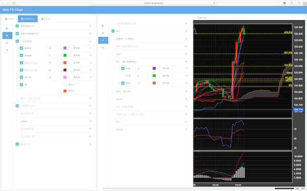Open bar-chart icon in oscillator panel sidebar
The image size is (307, 191).
pos(103,33)
